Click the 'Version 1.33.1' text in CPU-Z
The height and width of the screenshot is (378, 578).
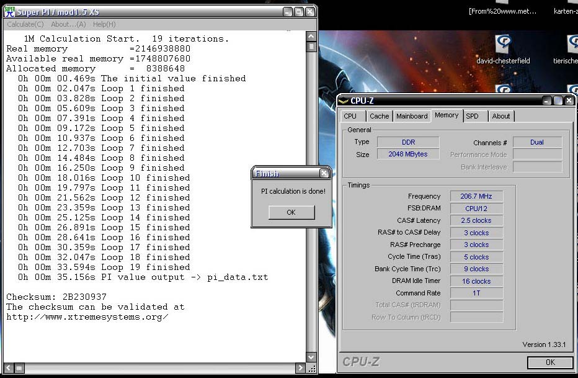(x=544, y=344)
